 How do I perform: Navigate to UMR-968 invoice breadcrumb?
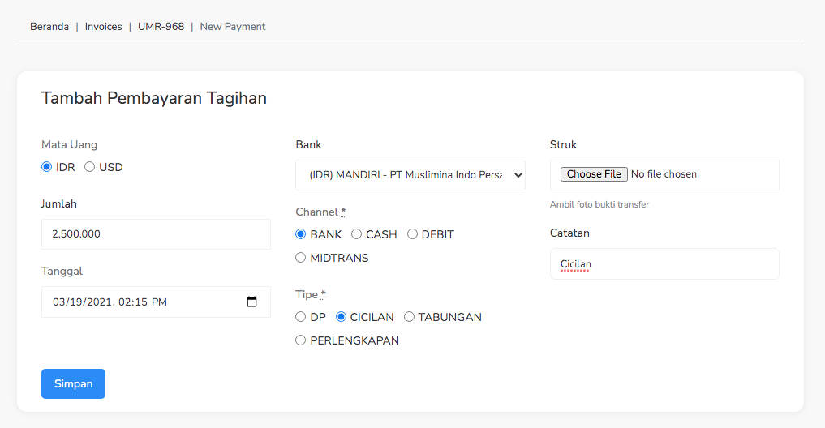161,27
